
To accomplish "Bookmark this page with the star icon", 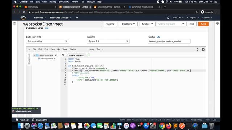I will pos(196,12).
